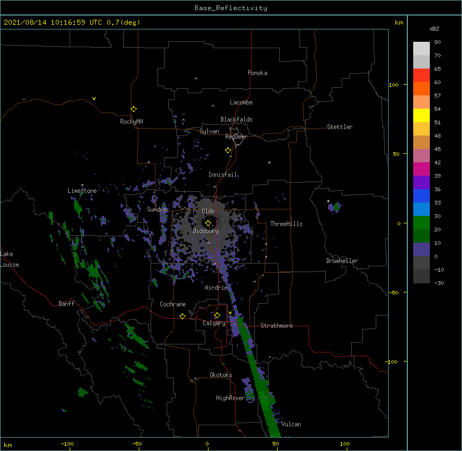The width and height of the screenshot is (462, 451).
Task: Click the Base_Reflectivity title
Action: 231,8
